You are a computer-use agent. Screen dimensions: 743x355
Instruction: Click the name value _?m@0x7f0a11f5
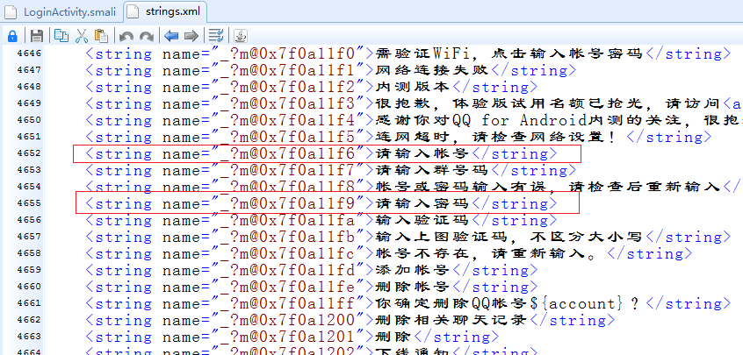[x=288, y=137]
